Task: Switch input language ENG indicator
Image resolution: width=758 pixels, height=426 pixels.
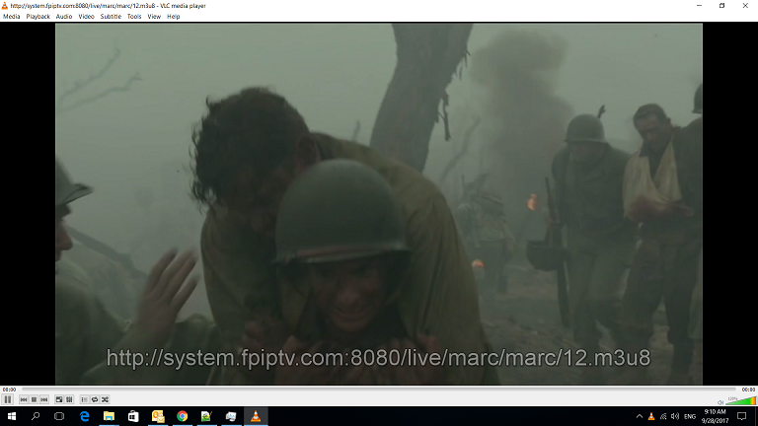Action: 690,416
